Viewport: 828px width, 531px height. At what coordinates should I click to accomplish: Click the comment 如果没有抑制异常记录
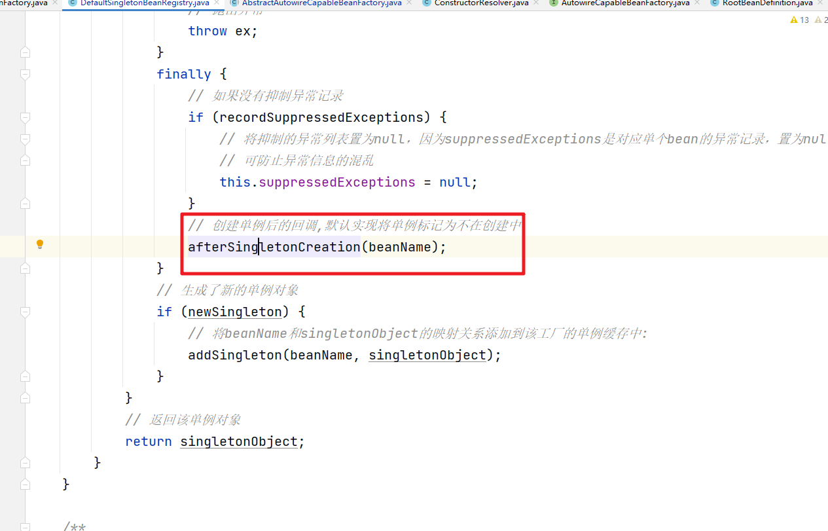tap(266, 96)
